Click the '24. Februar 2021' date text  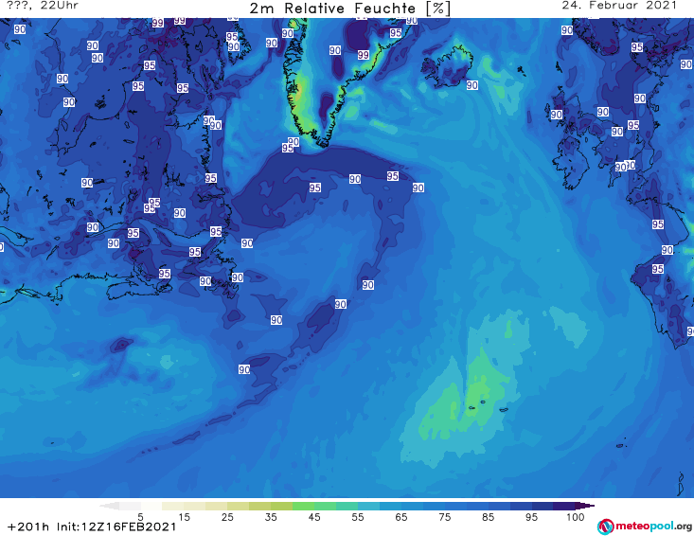tap(619, 6)
